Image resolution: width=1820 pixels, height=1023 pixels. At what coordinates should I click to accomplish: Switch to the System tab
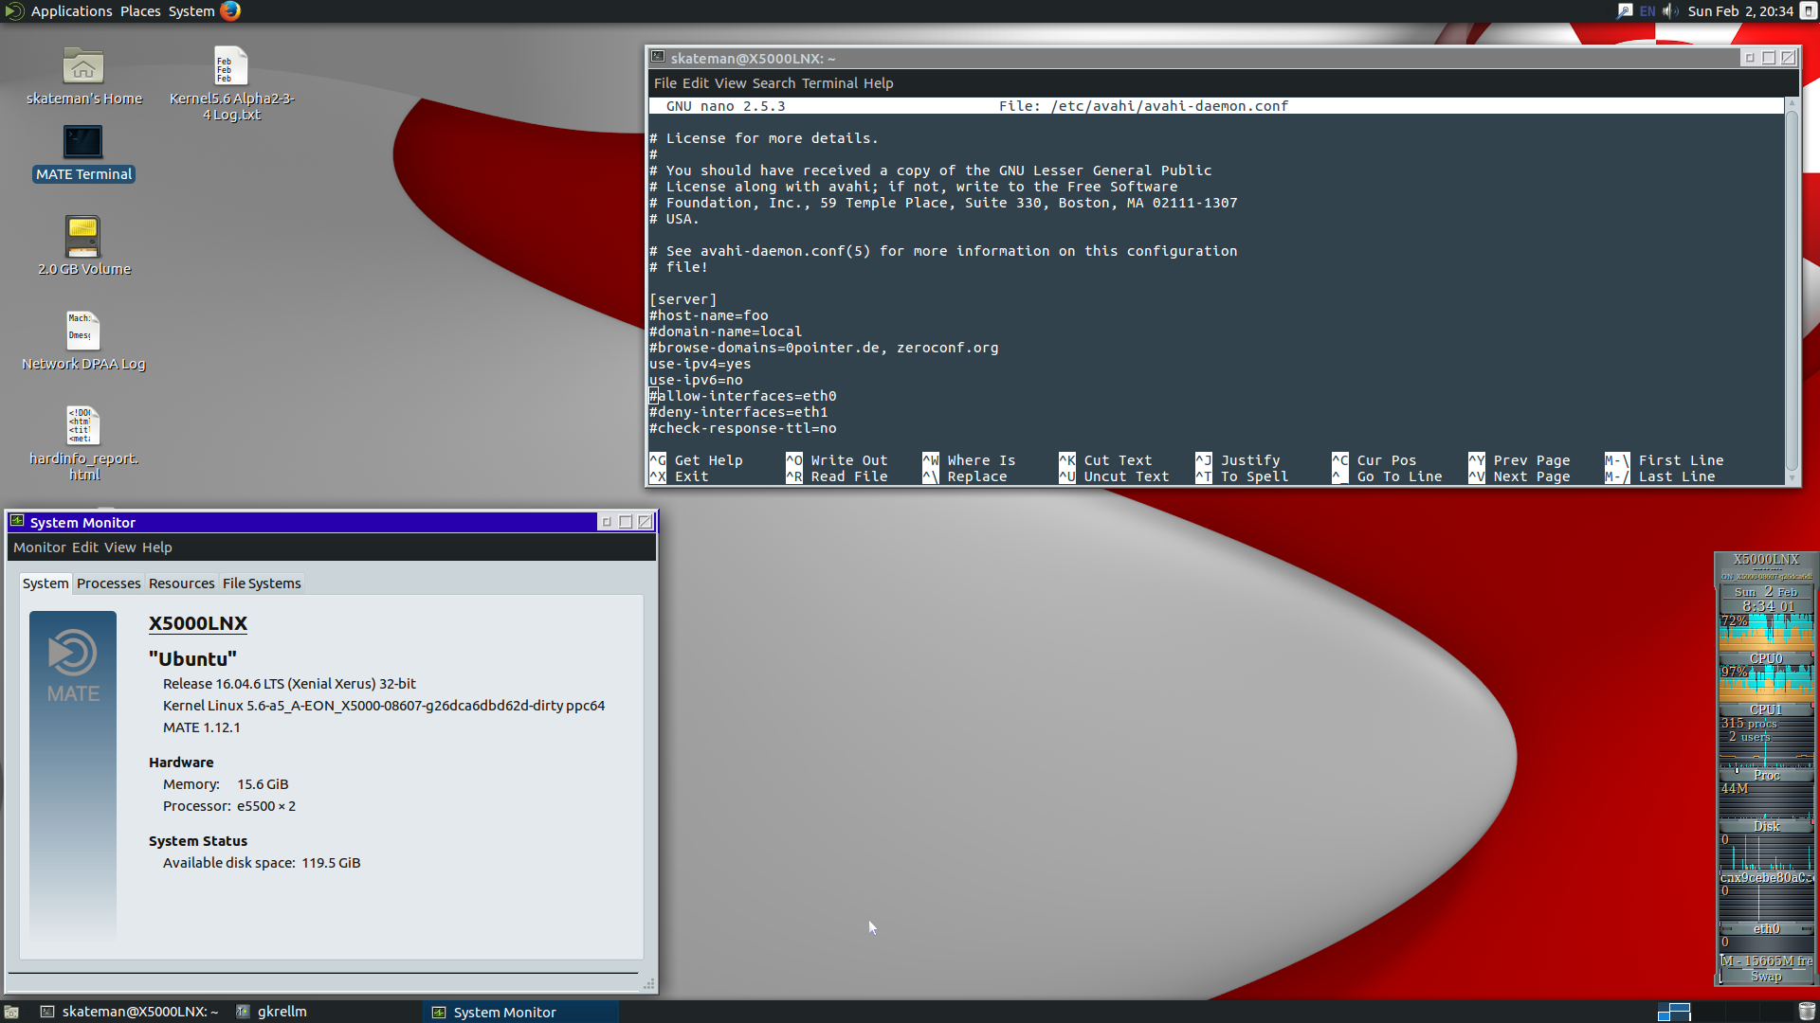[x=45, y=583]
